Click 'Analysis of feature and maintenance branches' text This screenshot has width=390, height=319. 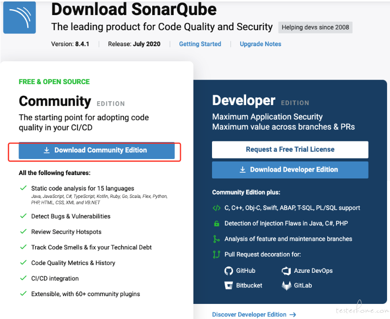(288, 239)
